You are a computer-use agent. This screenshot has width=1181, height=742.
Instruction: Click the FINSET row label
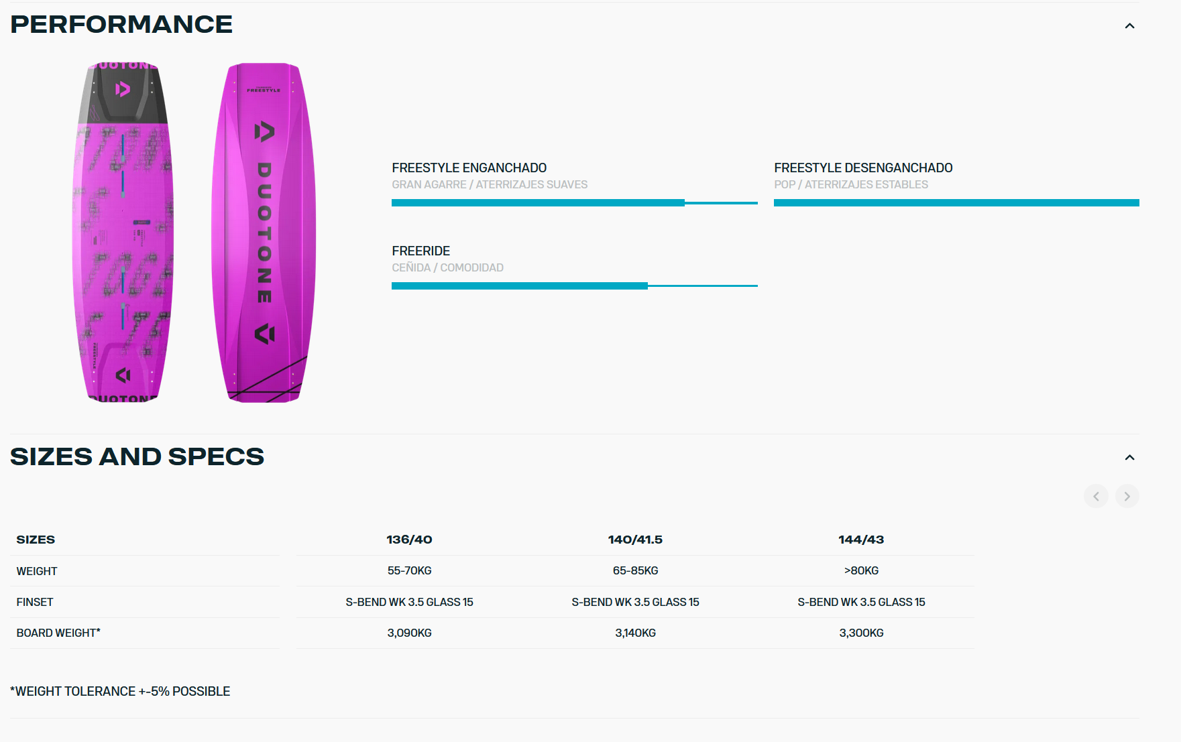(x=35, y=602)
